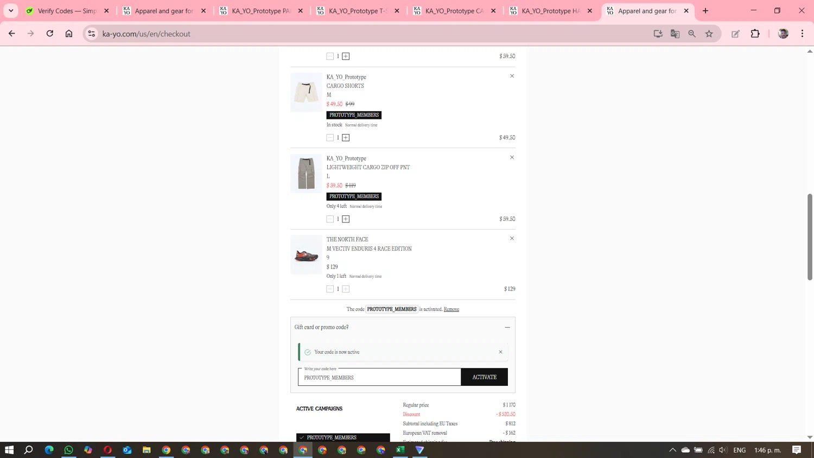Click the address bar URL ka-yo.com
Viewport: 814px width, 458px height.
point(147,34)
